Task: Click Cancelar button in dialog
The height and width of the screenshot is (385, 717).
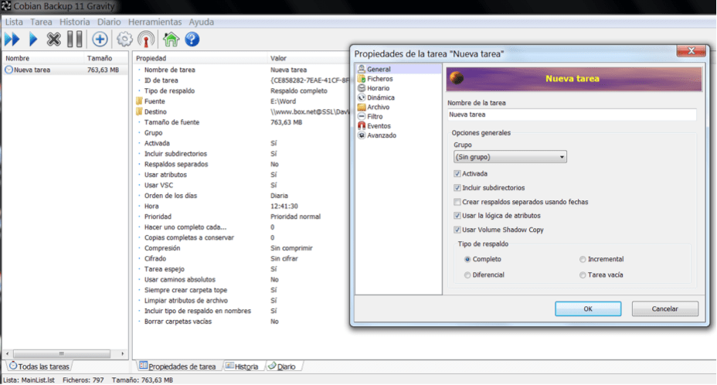Action: click(x=665, y=309)
